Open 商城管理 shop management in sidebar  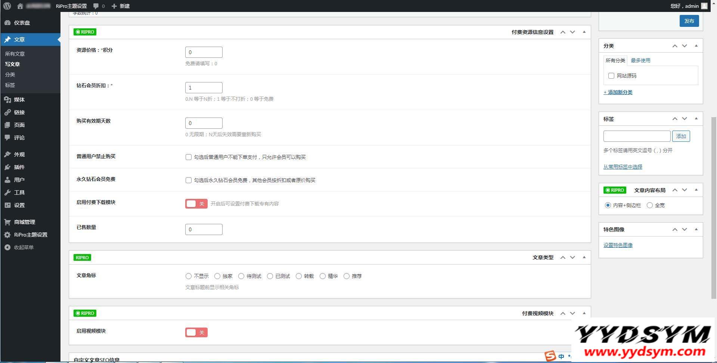tap(24, 222)
